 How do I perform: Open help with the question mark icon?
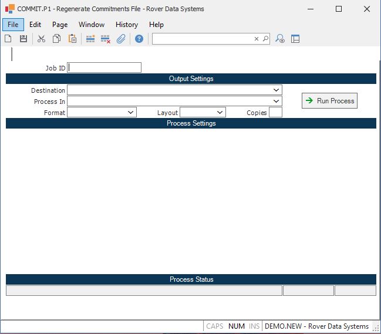pos(139,39)
